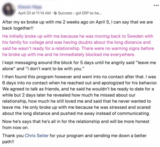Viewport: 160px width, 147px height.
Task: Click the quote 'I don't want to be with you.'
Action: 55,69
